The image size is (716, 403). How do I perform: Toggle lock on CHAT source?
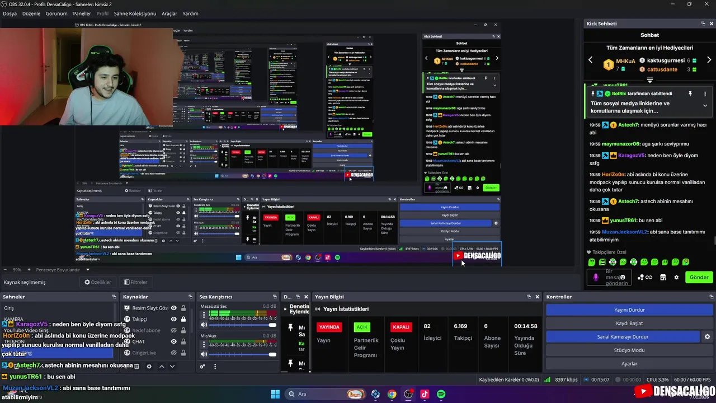pos(183,341)
